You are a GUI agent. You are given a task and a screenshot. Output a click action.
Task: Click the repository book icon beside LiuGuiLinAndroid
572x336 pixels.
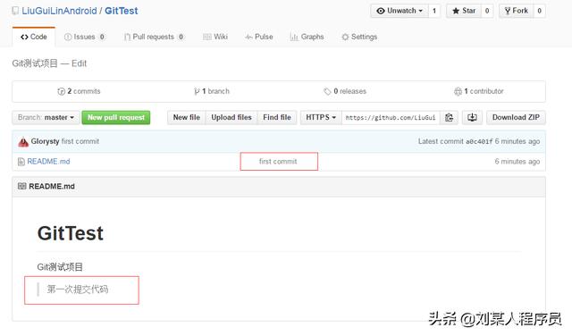click(15, 11)
